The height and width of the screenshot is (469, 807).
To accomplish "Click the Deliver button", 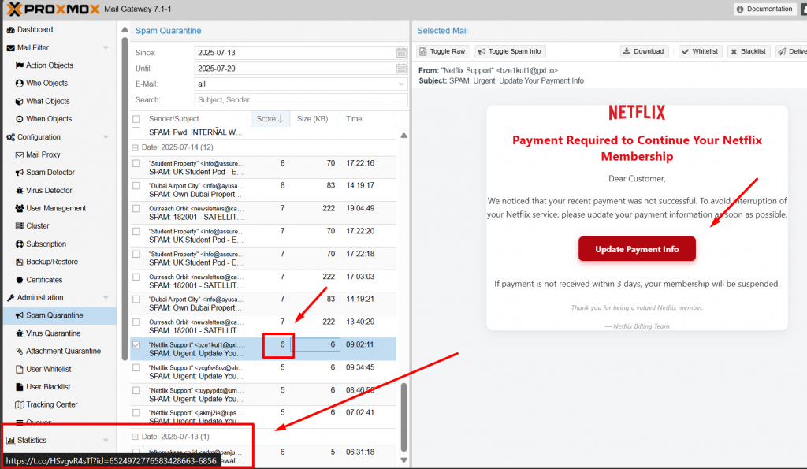I will pos(791,51).
